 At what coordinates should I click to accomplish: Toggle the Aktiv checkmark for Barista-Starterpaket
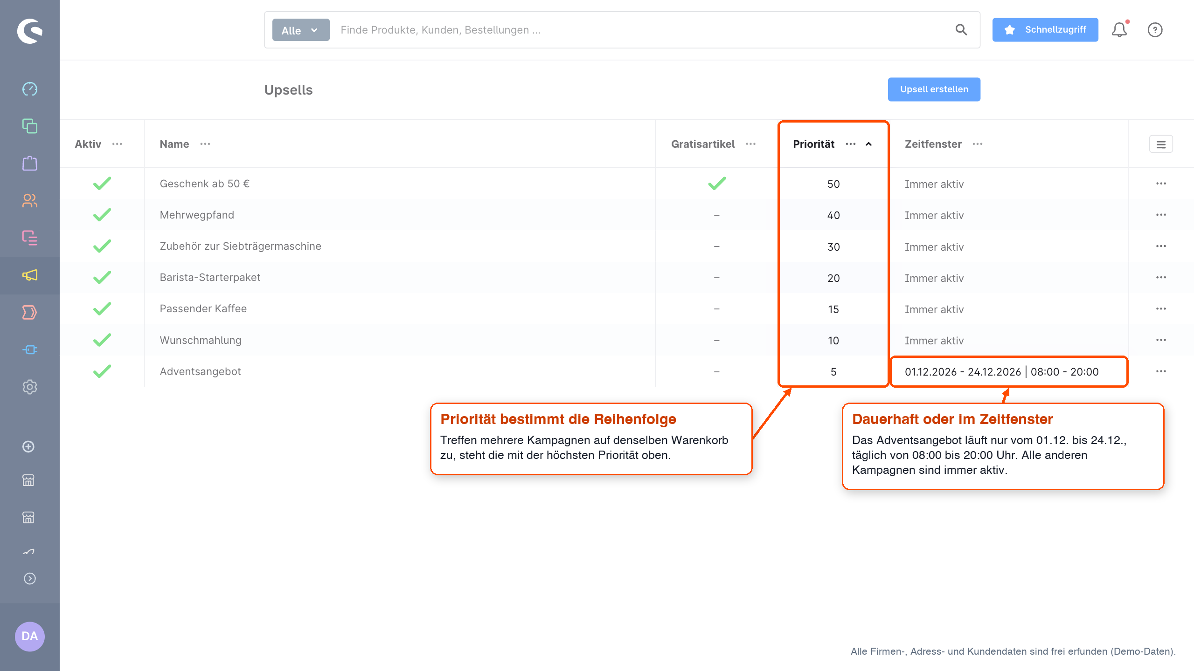(x=102, y=277)
